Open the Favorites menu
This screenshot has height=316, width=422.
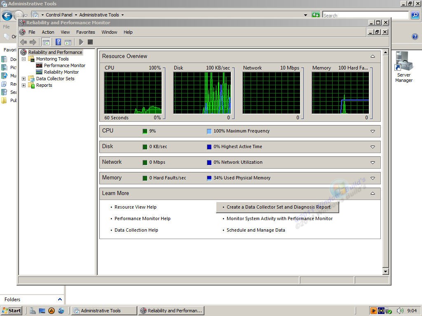tap(86, 32)
